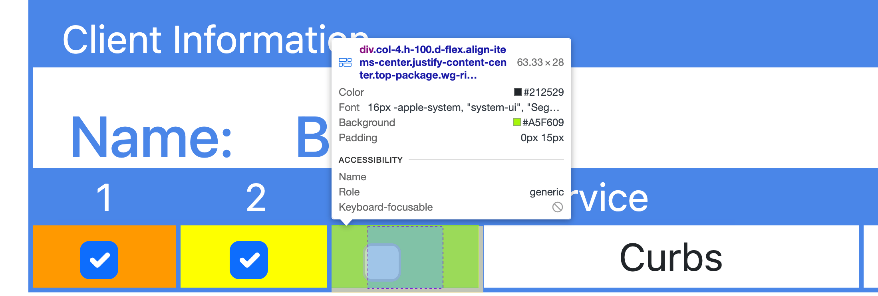Click the keyboard-focusable prohibition icon
The width and height of the screenshot is (878, 296).
[x=558, y=207]
